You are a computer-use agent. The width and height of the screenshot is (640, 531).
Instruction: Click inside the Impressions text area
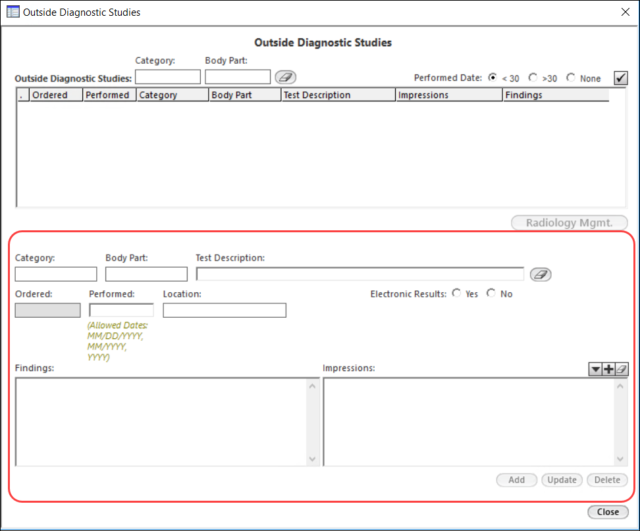point(469,422)
